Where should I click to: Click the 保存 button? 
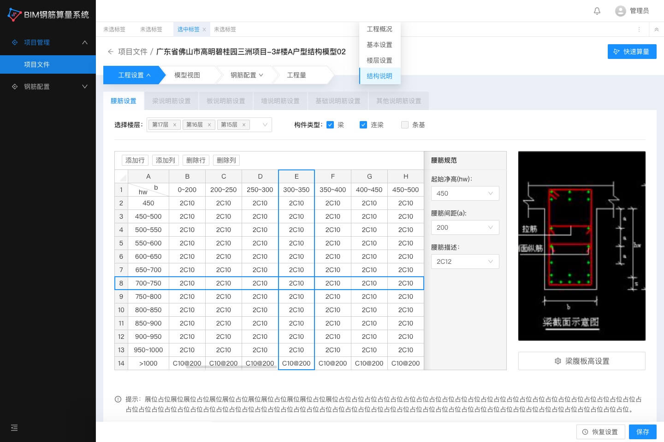pyautogui.click(x=642, y=432)
